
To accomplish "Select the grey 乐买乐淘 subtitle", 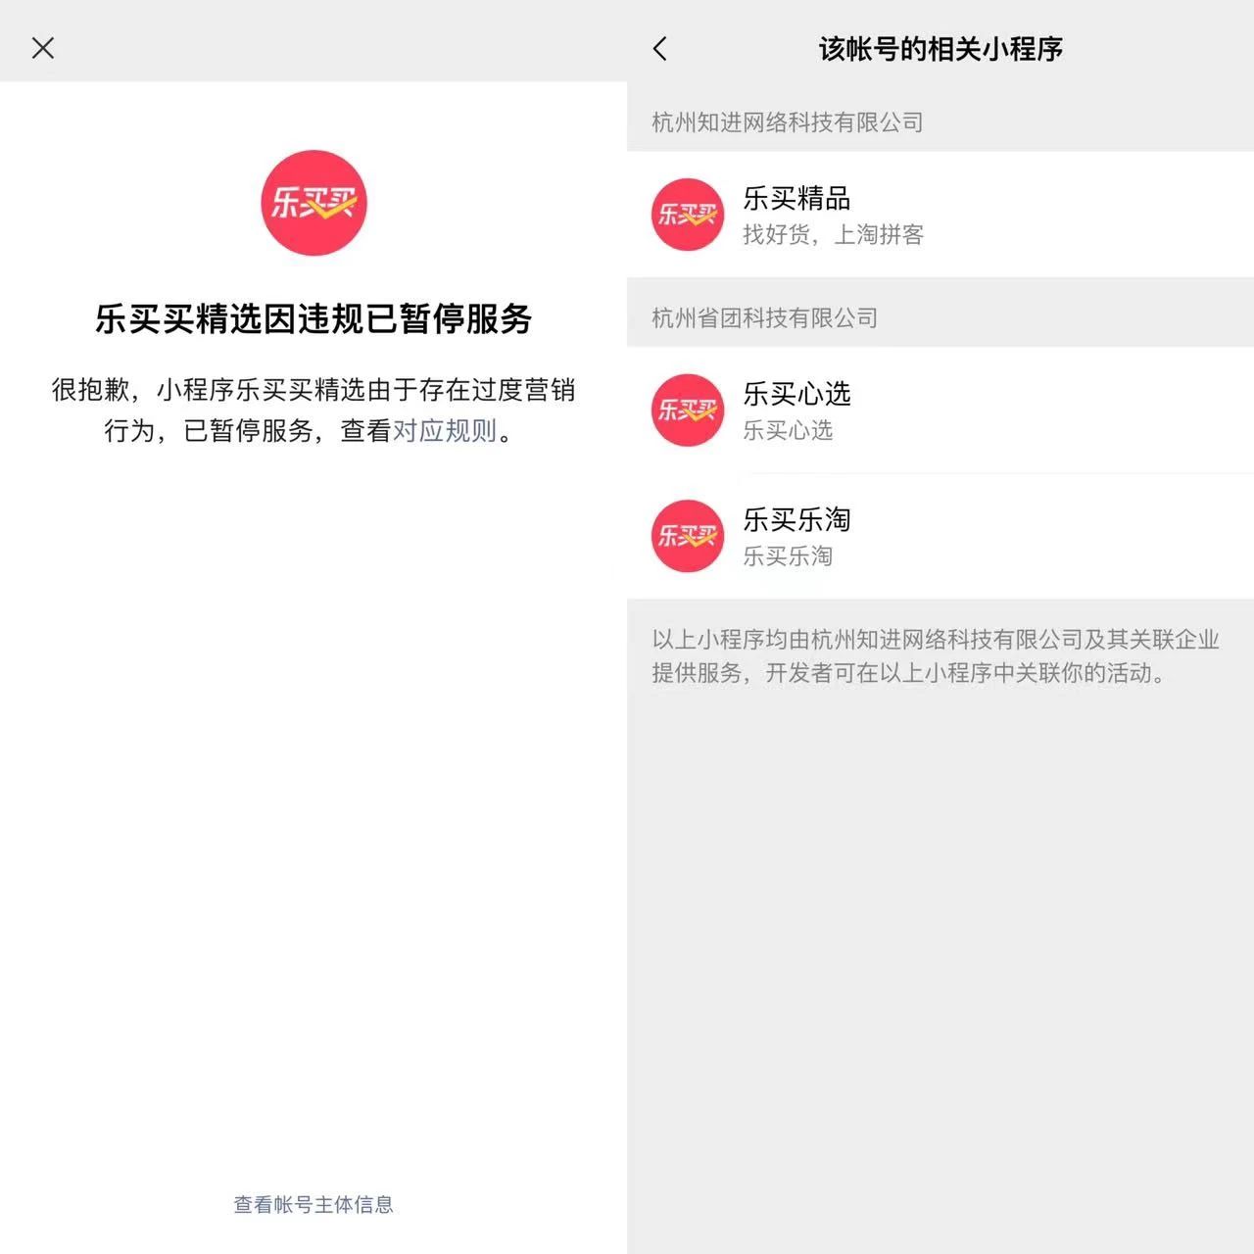I will (788, 555).
